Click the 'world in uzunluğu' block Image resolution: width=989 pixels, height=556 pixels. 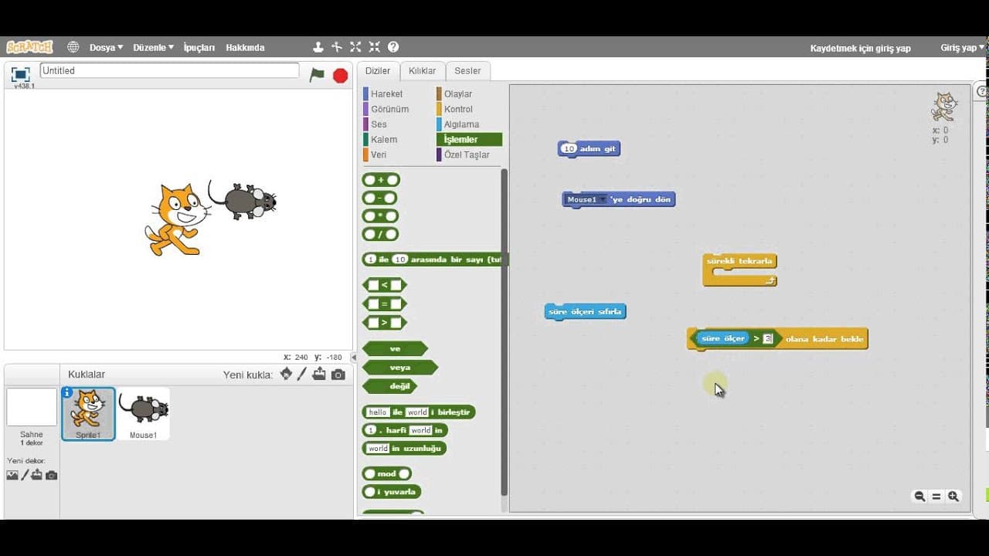coord(404,448)
